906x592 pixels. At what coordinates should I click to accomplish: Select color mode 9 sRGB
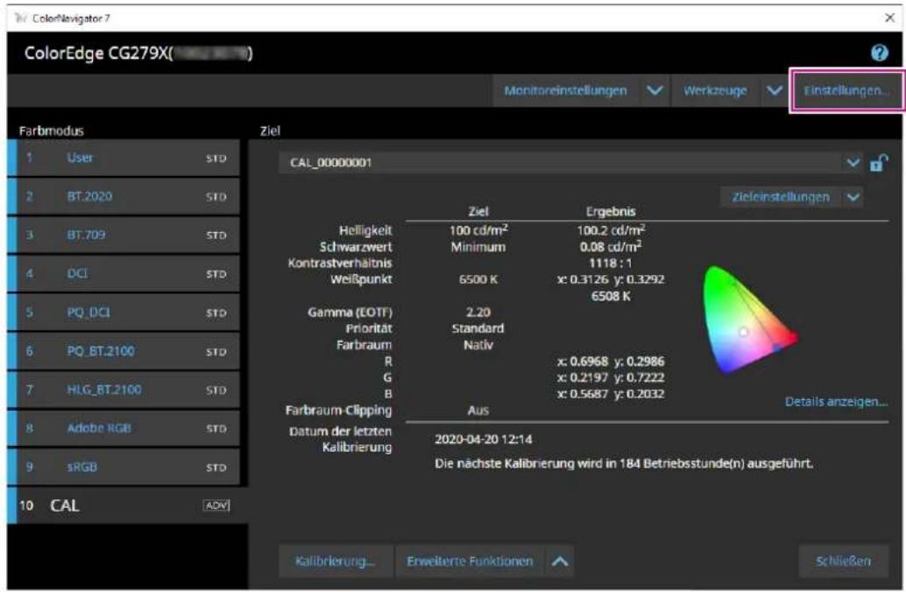[x=124, y=468]
